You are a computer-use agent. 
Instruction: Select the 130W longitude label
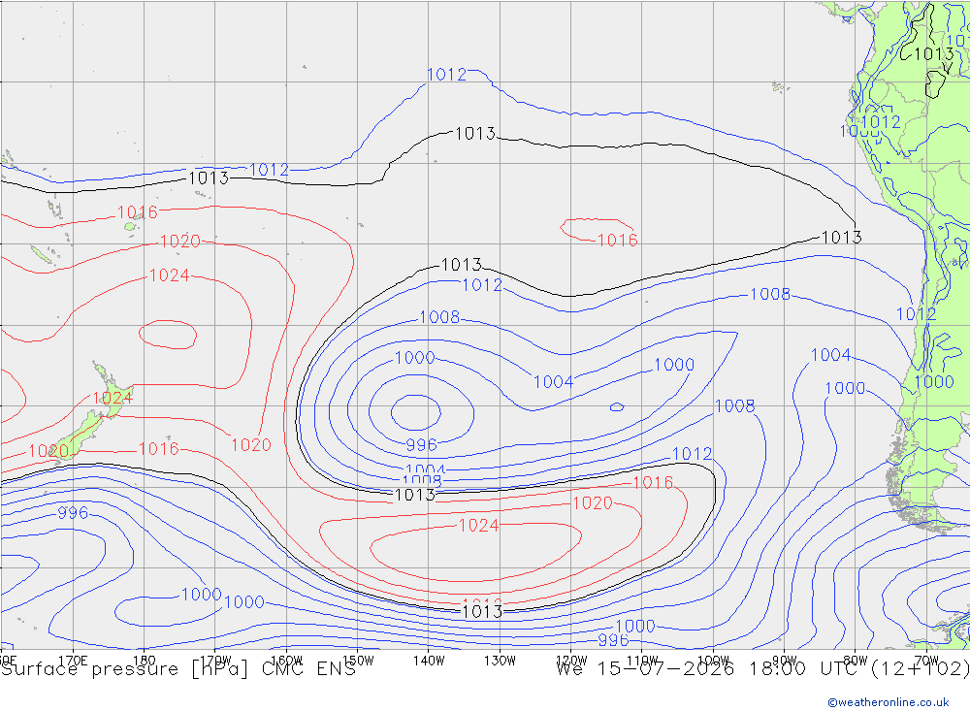[500, 661]
